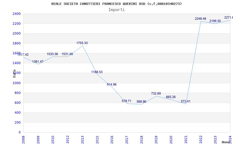
Task: Click the 578.71 value label
Action: coord(126,101)
